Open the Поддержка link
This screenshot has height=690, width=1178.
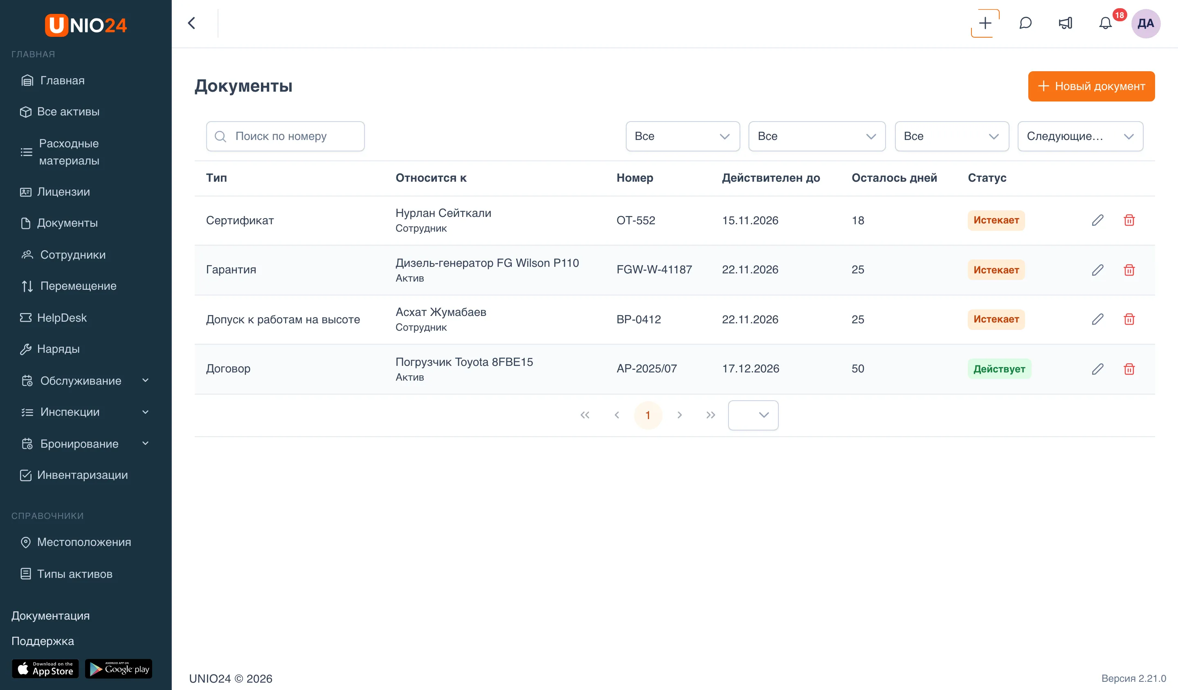(43, 641)
